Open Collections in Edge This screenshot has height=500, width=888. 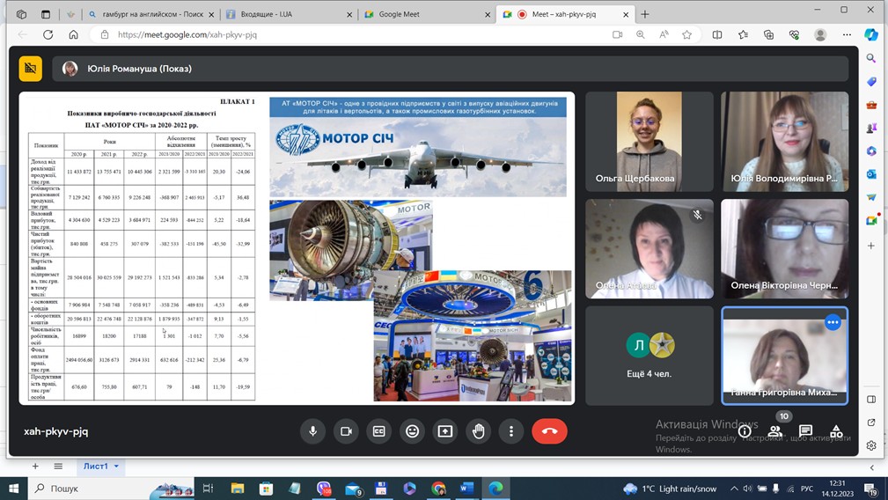click(768, 34)
